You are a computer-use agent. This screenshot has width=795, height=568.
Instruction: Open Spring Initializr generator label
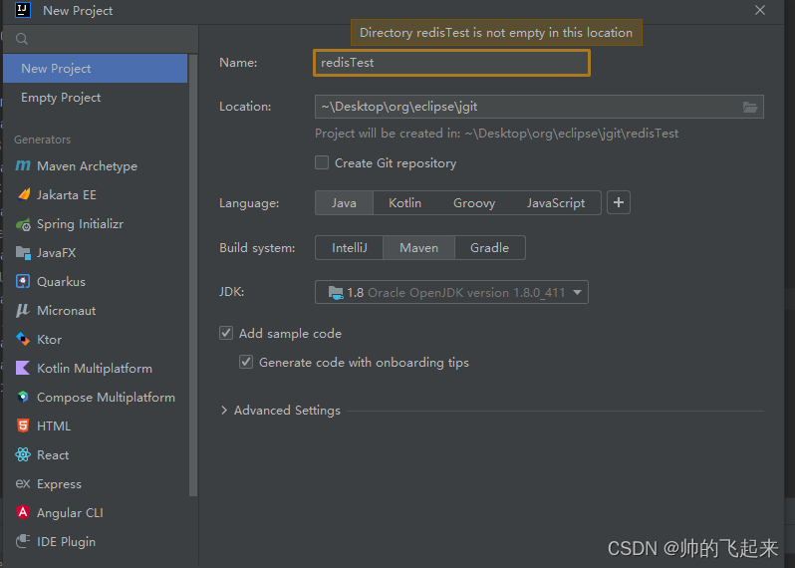[80, 224]
